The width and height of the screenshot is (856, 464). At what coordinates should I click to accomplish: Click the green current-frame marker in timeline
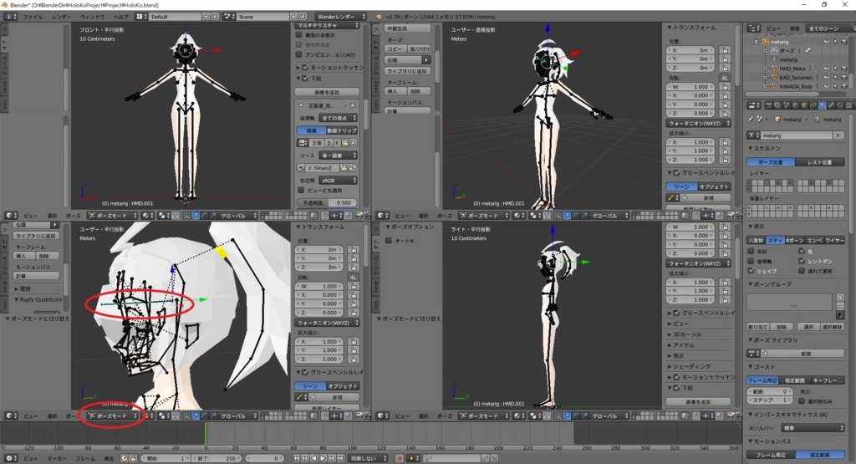206,432
